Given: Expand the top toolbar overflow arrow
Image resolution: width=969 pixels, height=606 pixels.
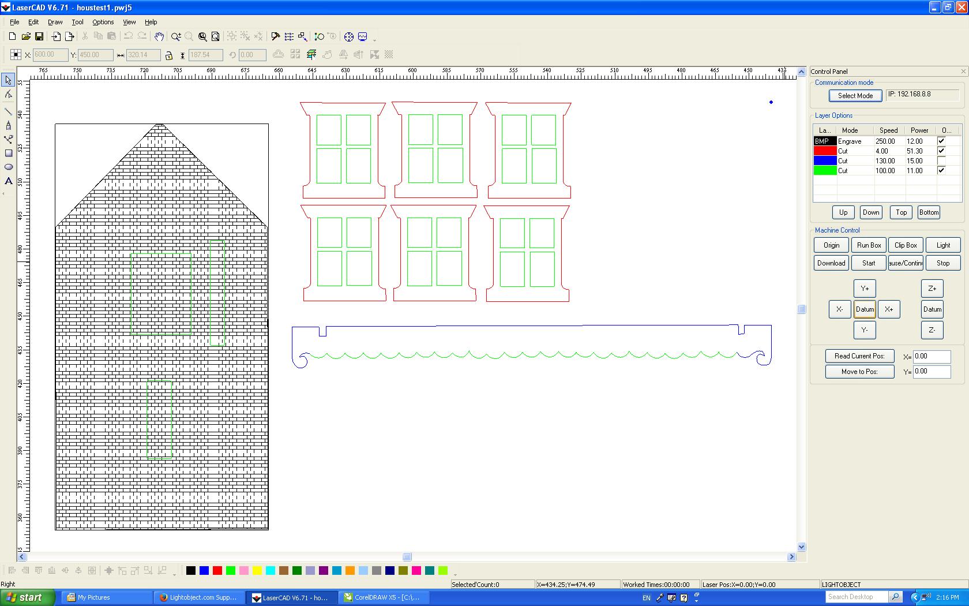Looking at the screenshot, I should tap(375, 40).
